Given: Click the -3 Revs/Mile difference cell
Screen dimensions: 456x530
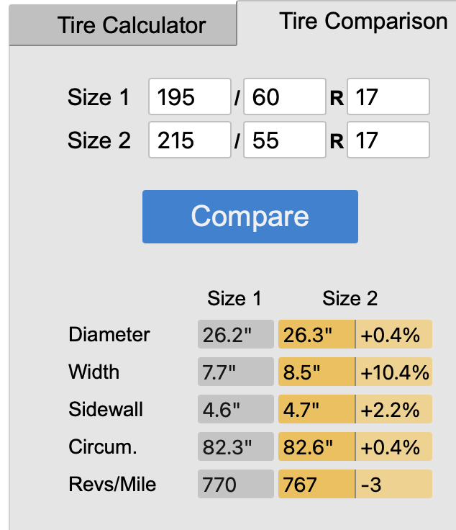Looking at the screenshot, I should (x=394, y=485).
